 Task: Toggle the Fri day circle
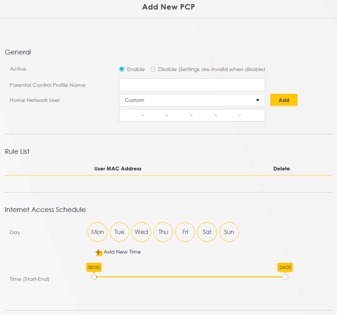coord(185,232)
